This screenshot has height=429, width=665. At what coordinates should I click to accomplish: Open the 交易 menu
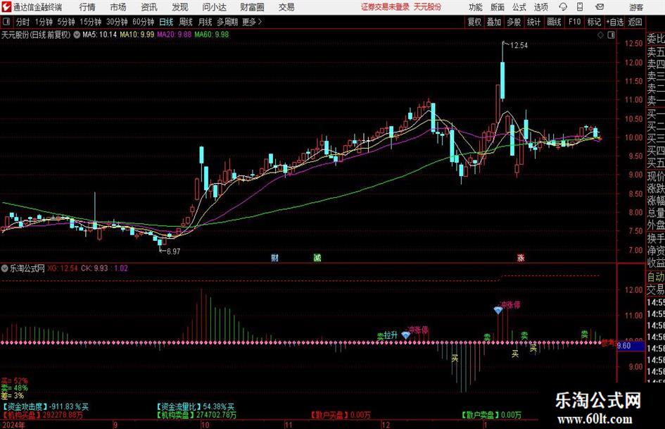coord(286,7)
